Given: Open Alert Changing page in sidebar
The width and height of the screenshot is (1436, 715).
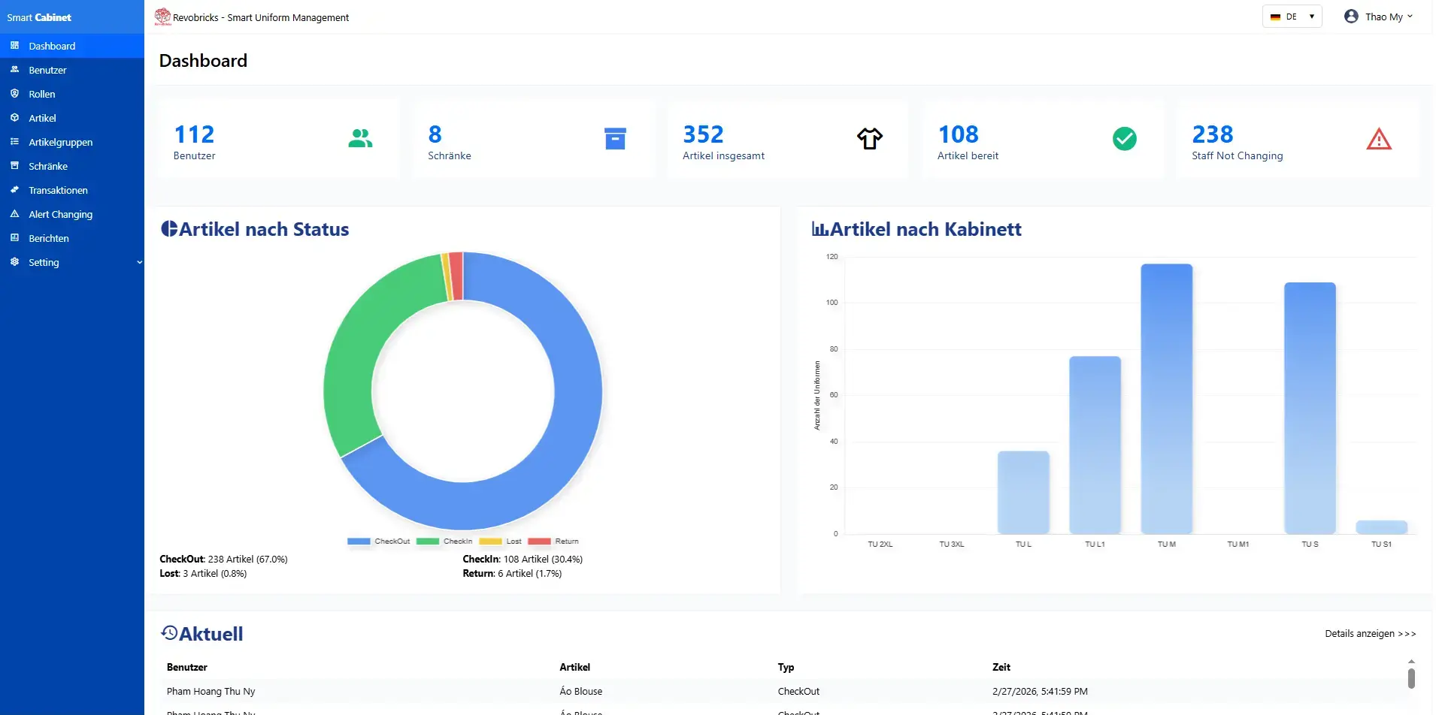Looking at the screenshot, I should tap(60, 214).
